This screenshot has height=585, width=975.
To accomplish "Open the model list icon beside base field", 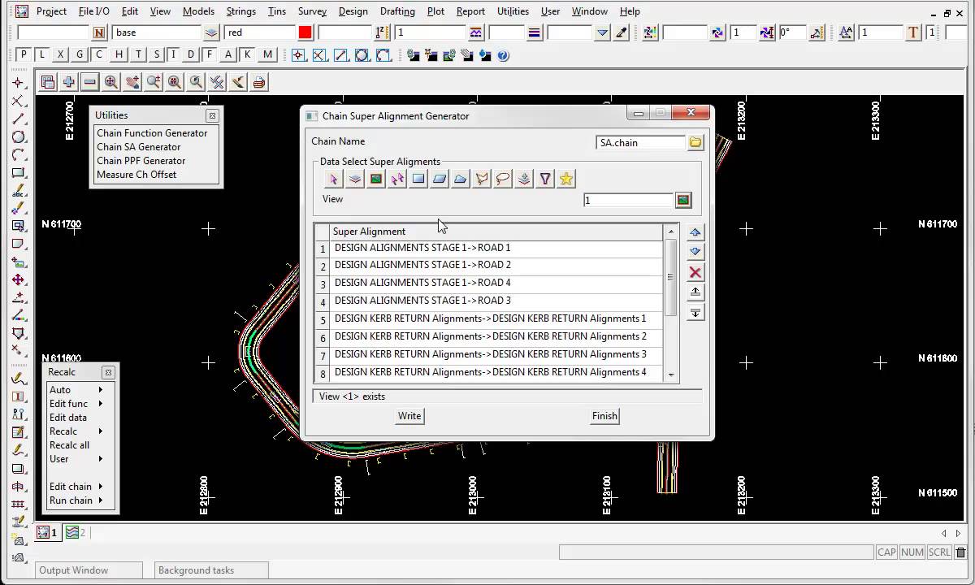I will tap(211, 32).
